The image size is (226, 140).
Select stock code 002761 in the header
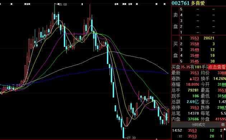[x=180, y=3]
